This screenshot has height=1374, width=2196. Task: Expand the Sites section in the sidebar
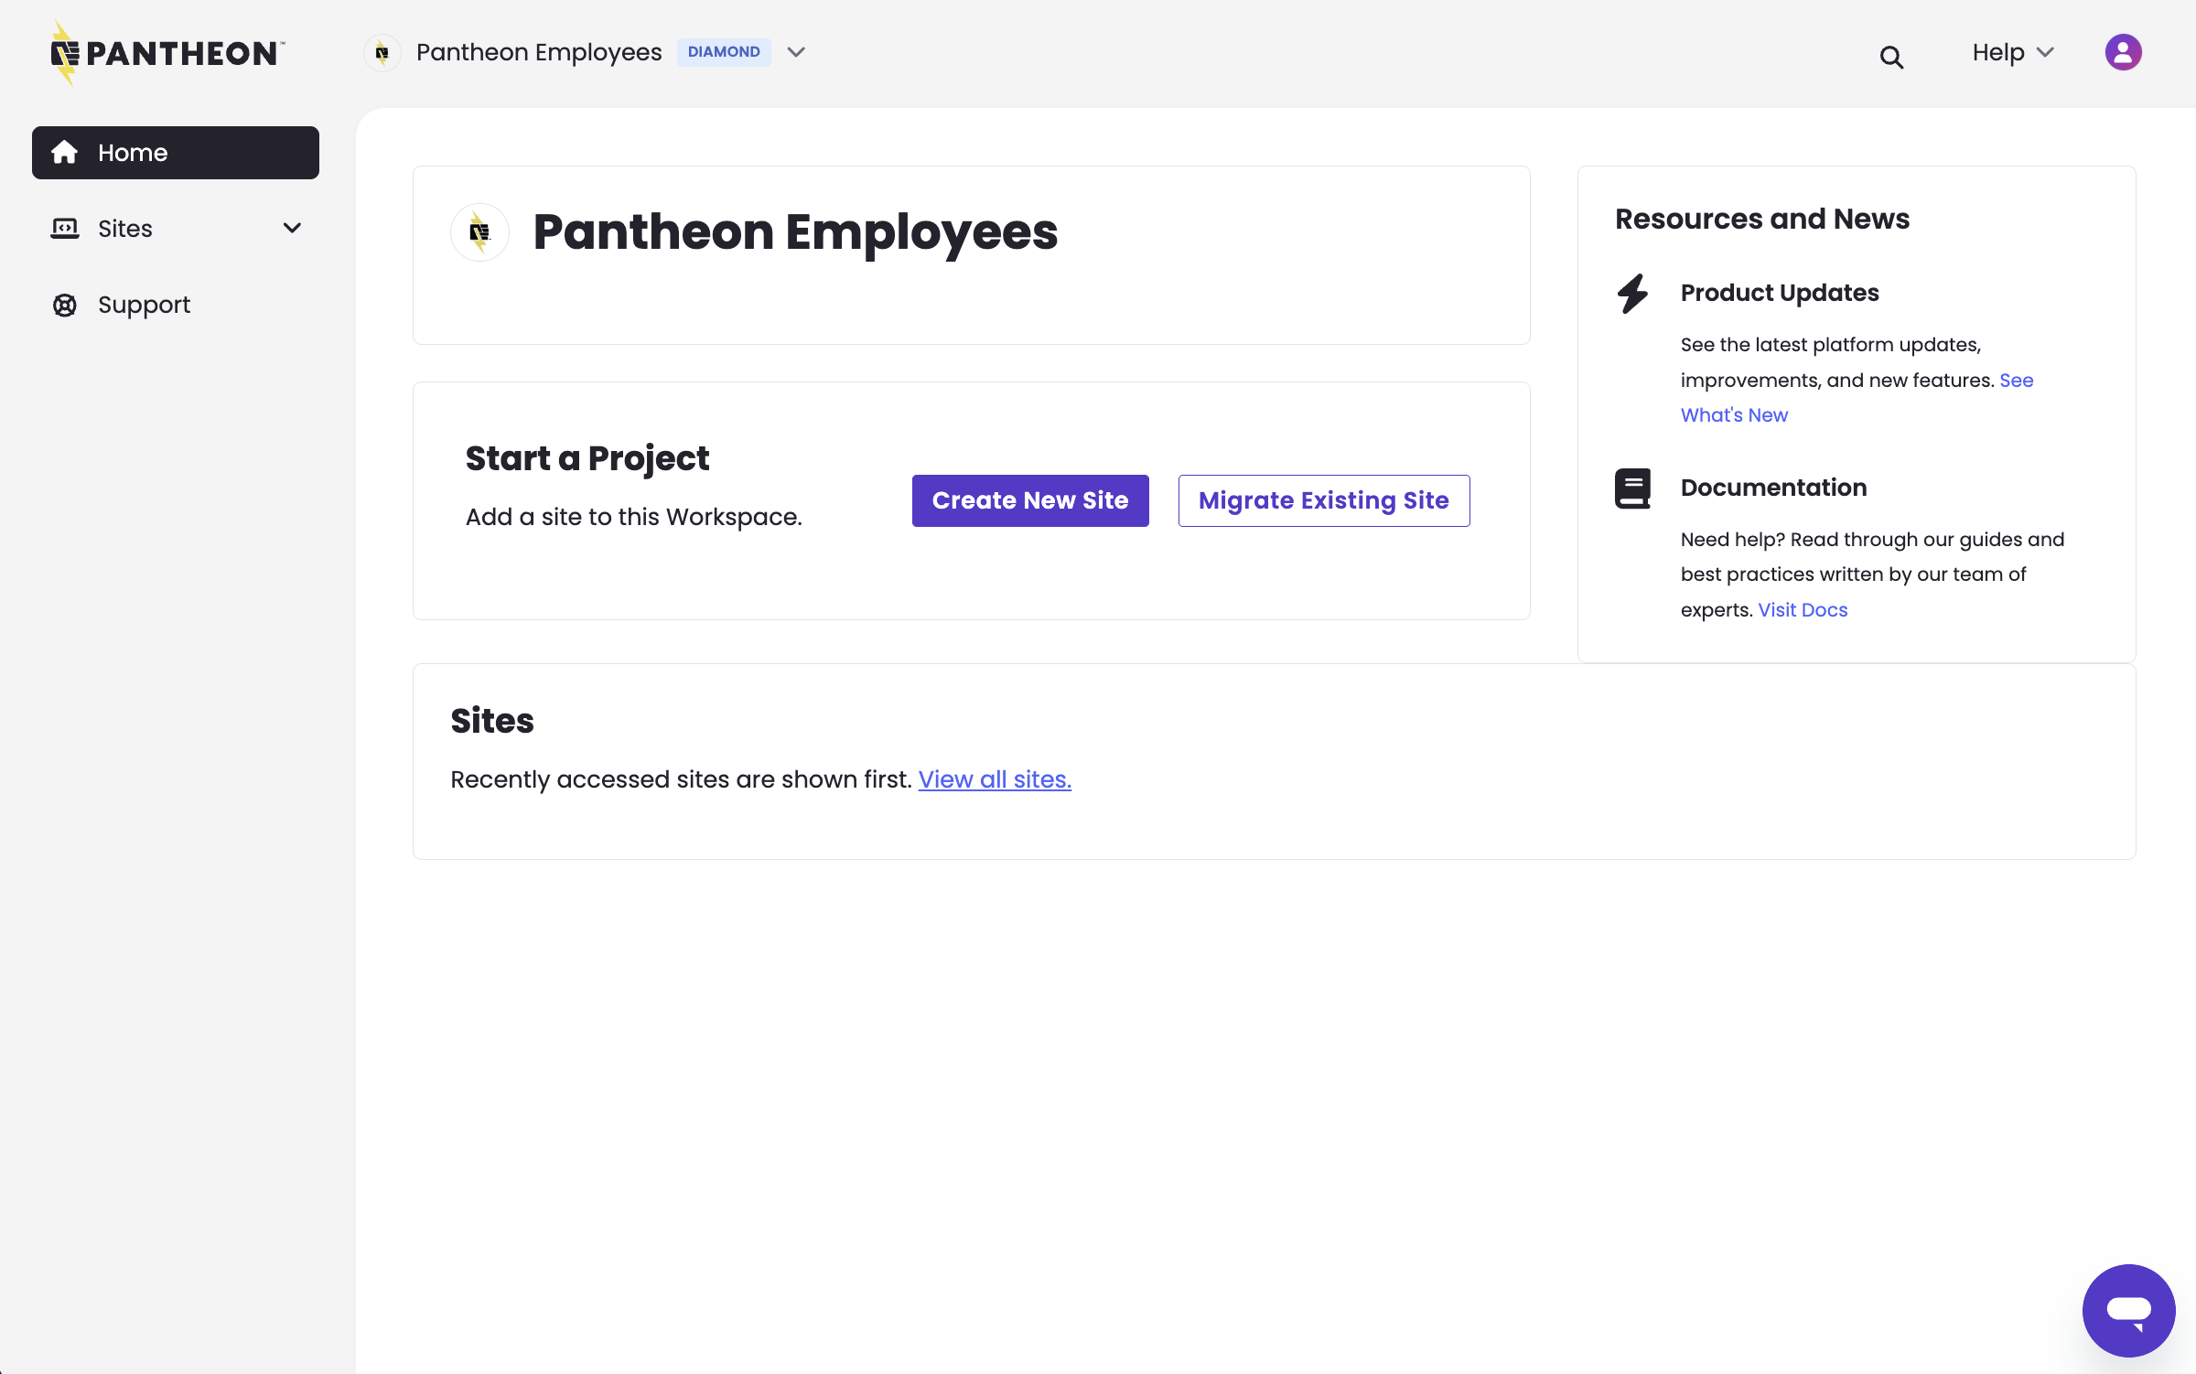coord(291,228)
